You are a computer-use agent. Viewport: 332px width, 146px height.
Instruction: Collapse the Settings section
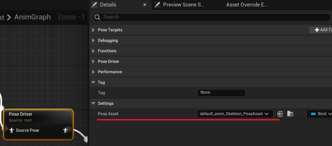click(93, 104)
